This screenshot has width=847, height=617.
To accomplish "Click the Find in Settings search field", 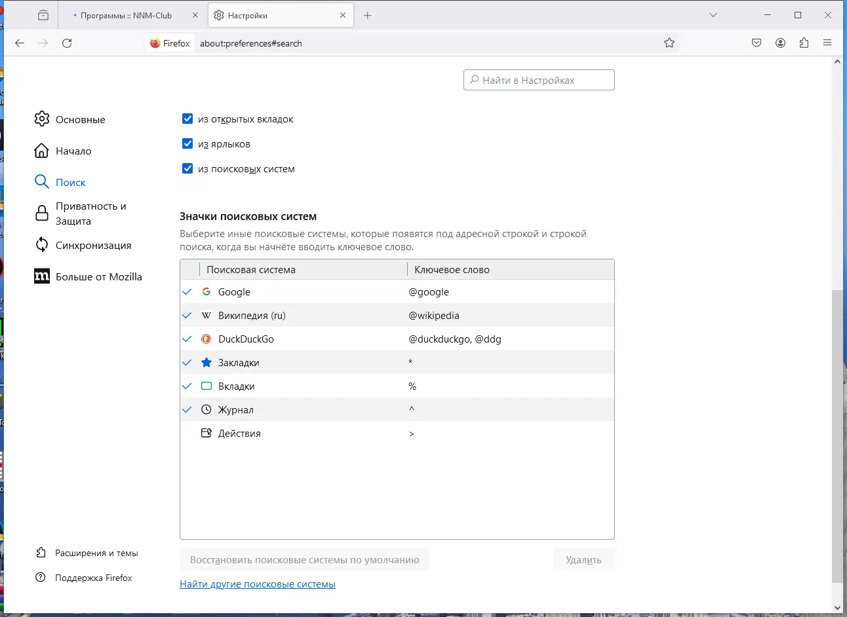I will (539, 80).
